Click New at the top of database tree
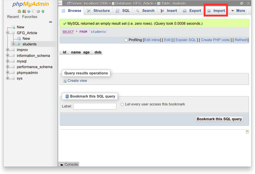 tap(20, 27)
